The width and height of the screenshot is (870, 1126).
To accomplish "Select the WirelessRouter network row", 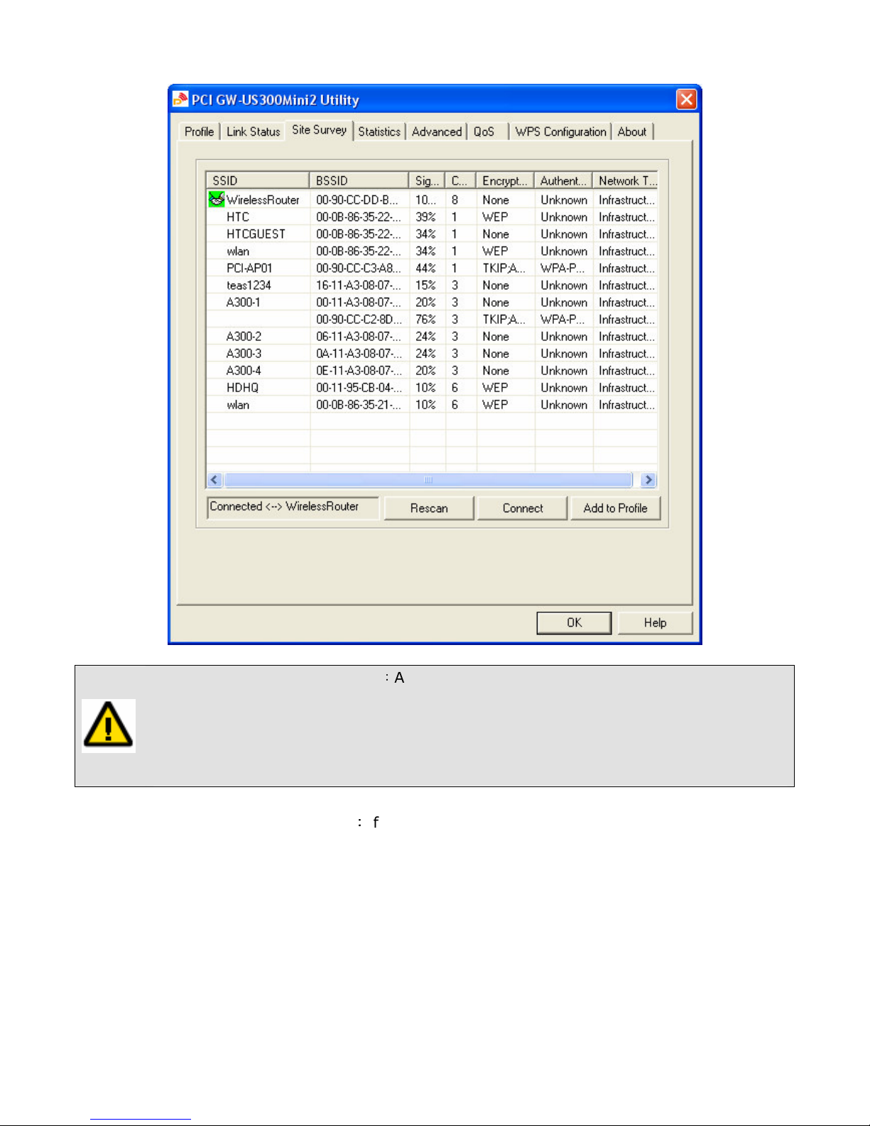I will tap(432, 200).
